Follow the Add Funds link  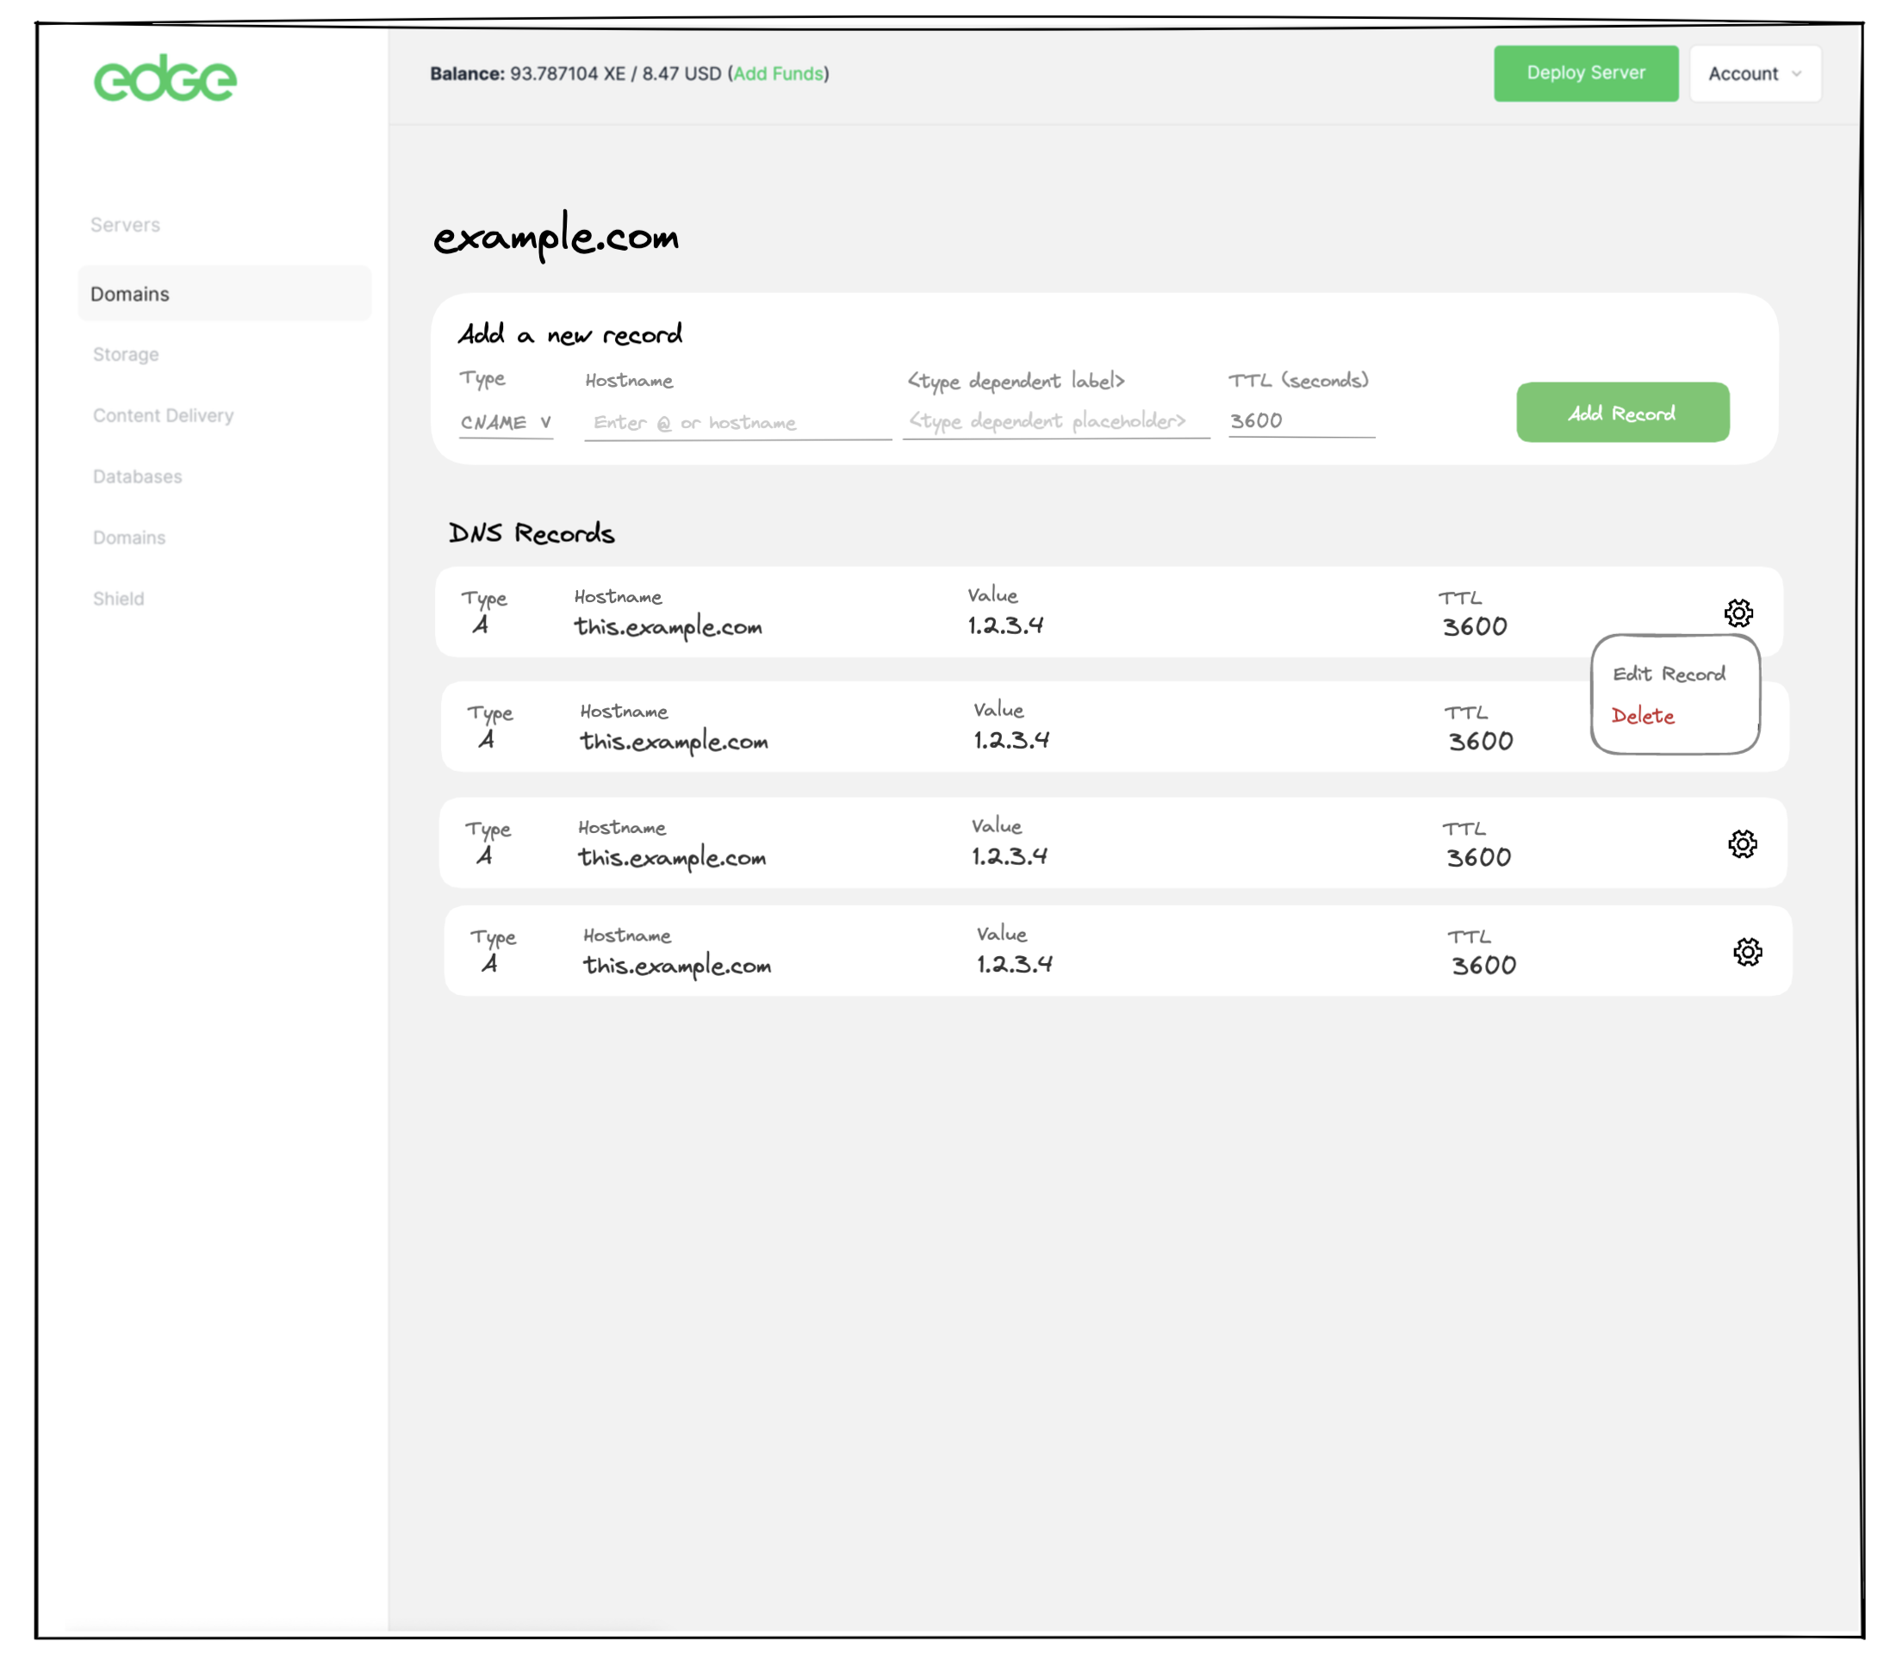click(x=778, y=74)
